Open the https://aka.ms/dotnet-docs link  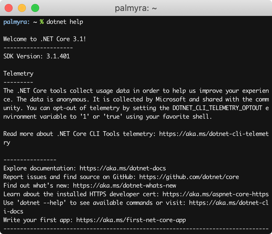[123, 168]
